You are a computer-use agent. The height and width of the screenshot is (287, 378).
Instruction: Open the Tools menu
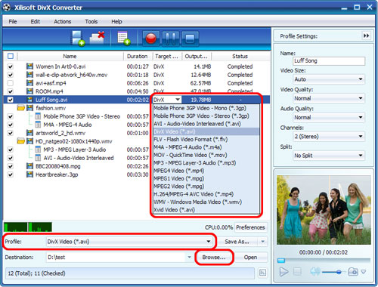coord(91,22)
